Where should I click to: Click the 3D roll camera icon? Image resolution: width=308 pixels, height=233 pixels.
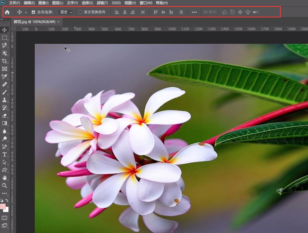pyautogui.click(x=232, y=12)
